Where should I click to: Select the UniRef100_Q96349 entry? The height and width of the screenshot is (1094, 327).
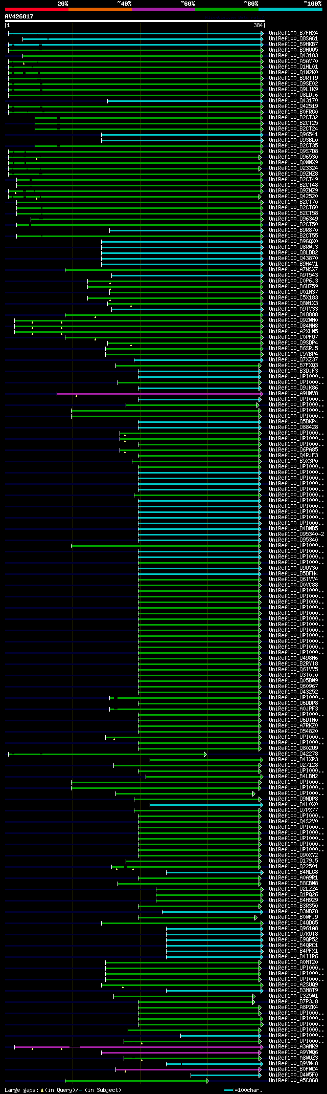coord(293,219)
